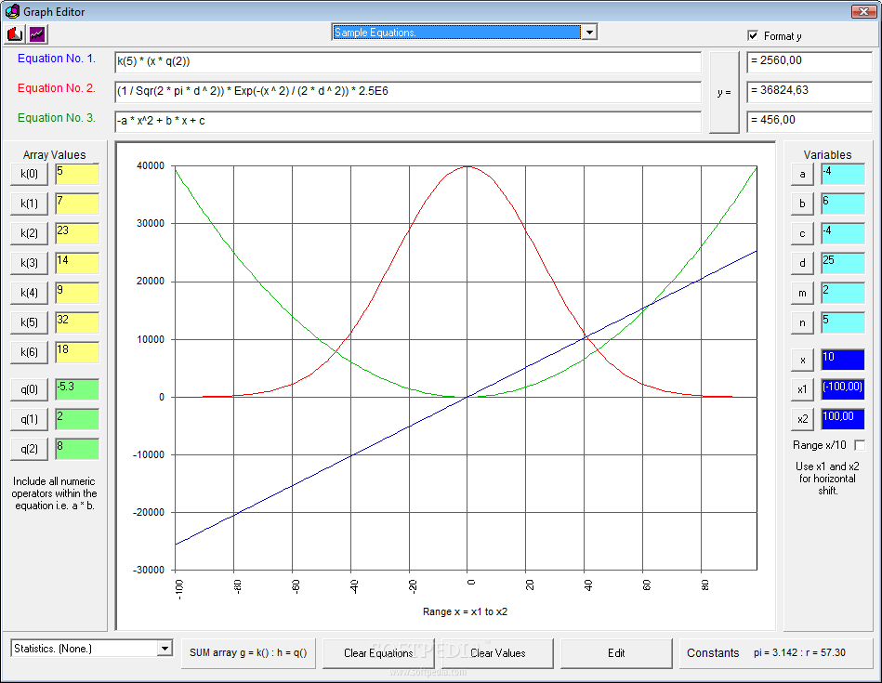Click the variable d button

pos(803,263)
